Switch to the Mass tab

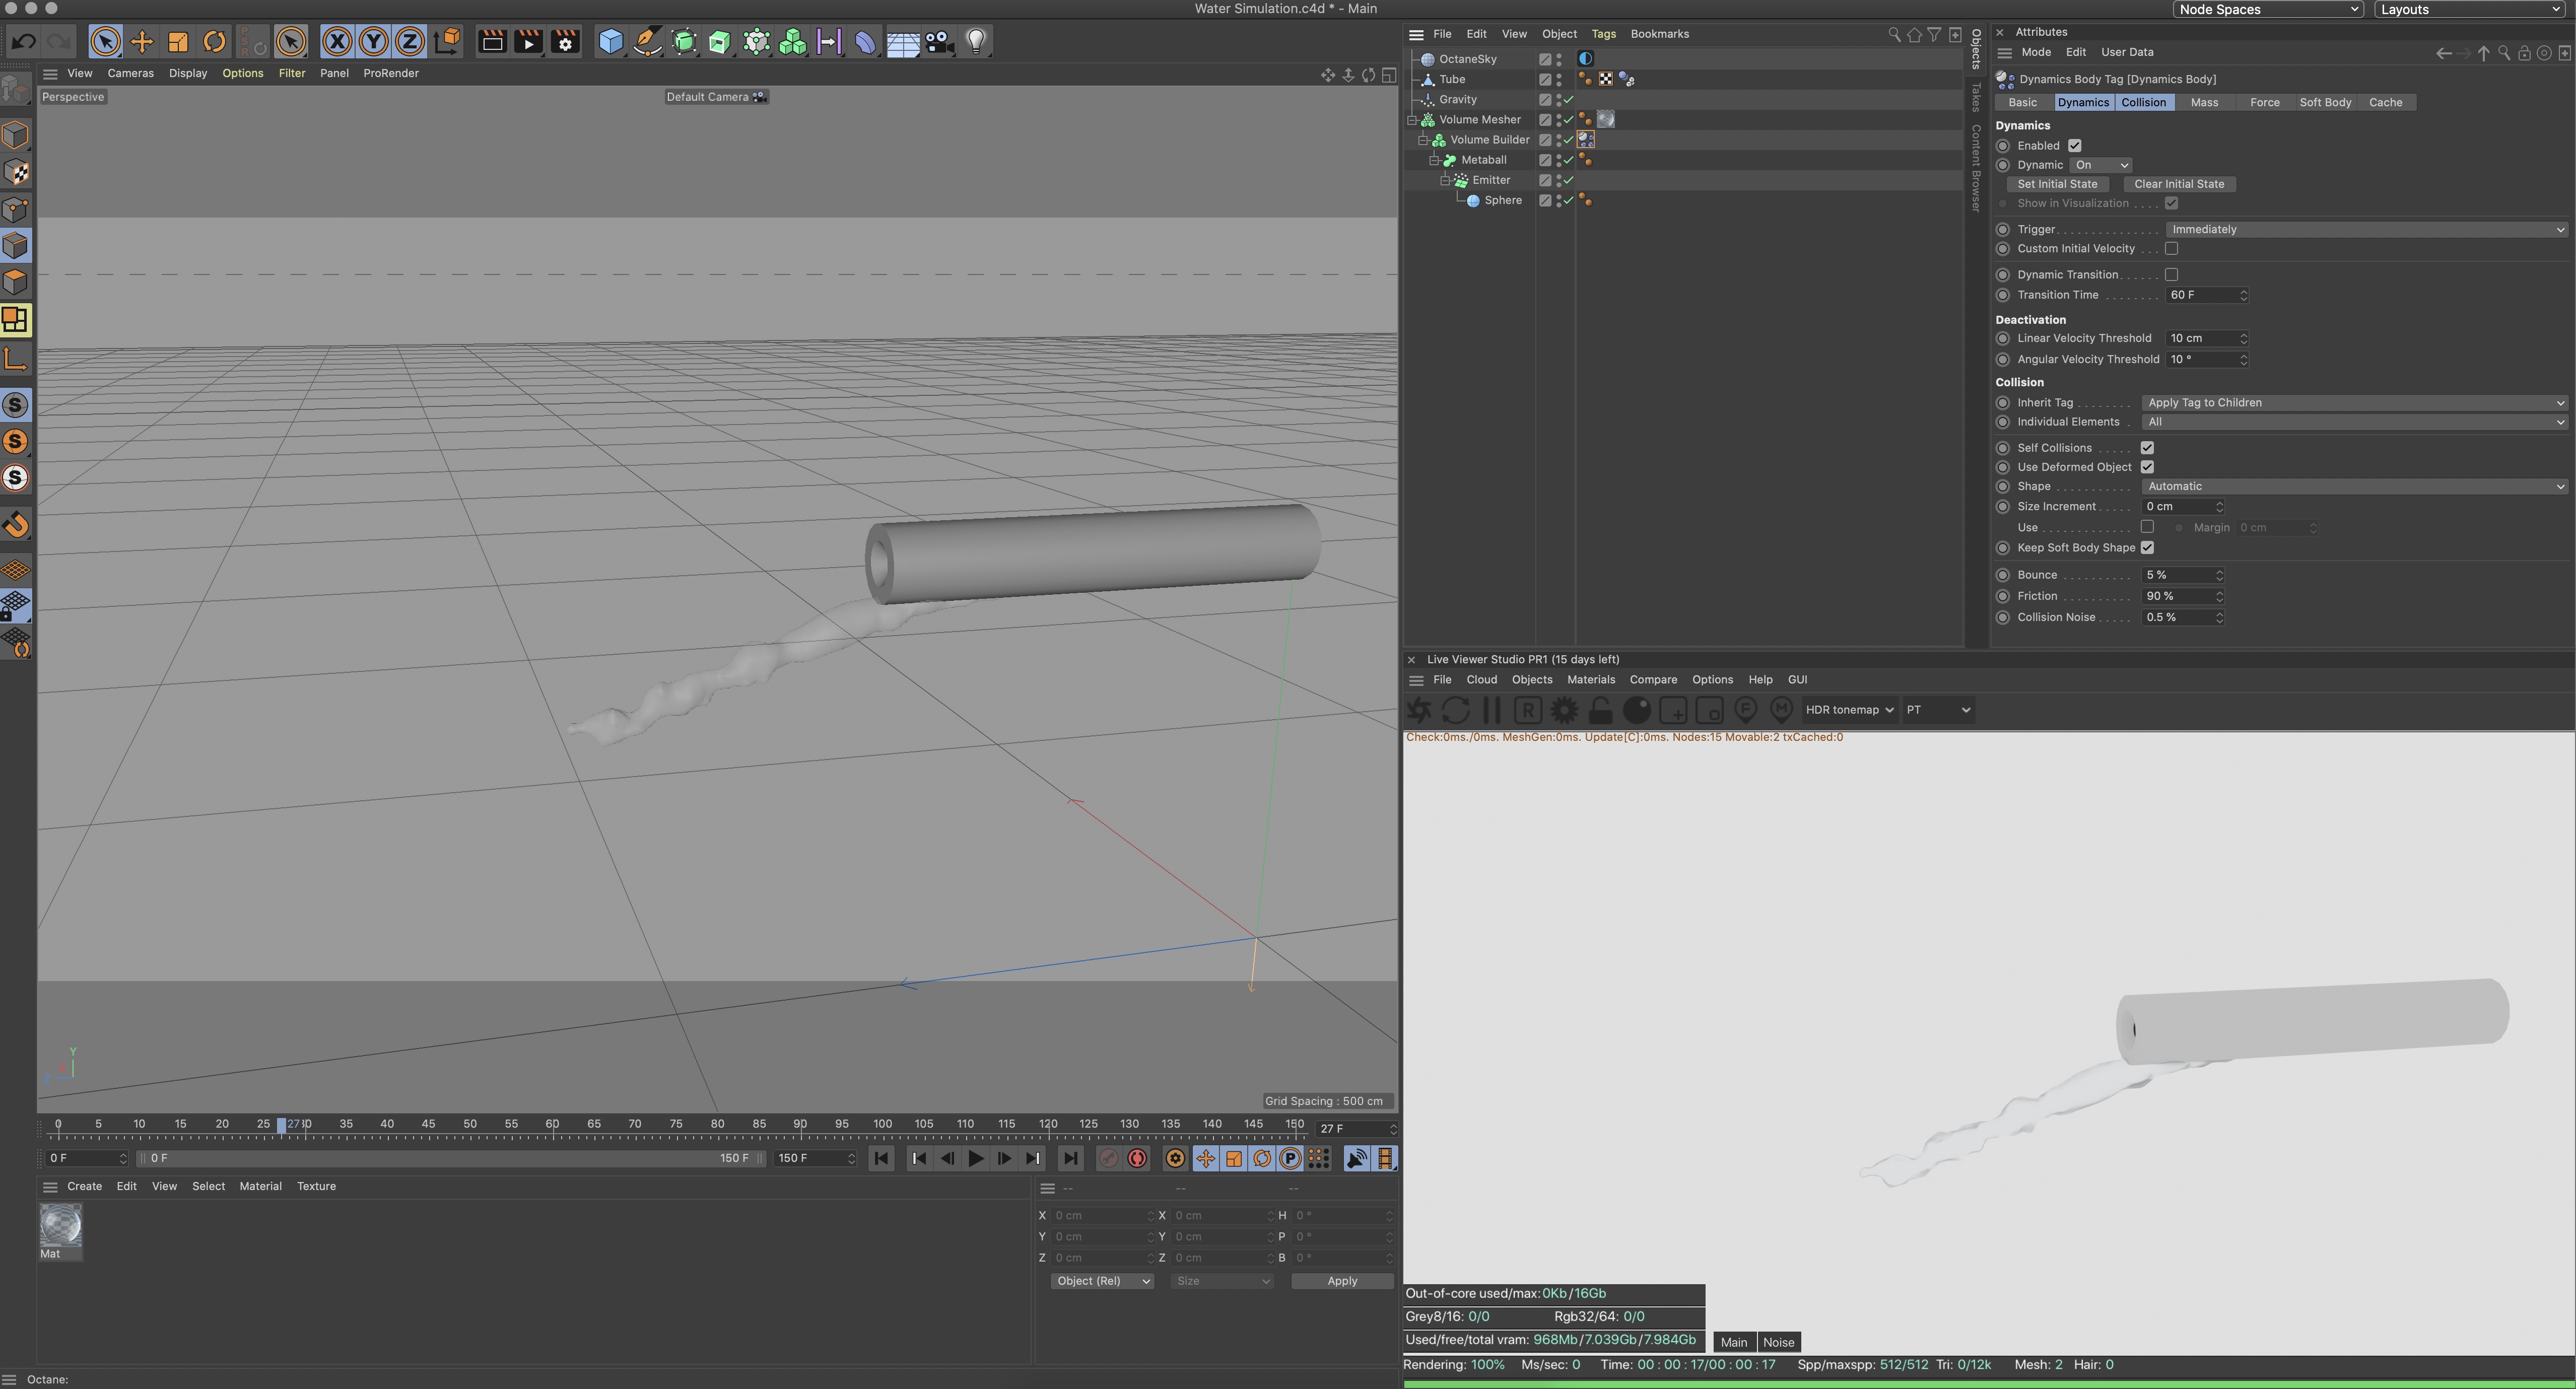tap(2204, 102)
